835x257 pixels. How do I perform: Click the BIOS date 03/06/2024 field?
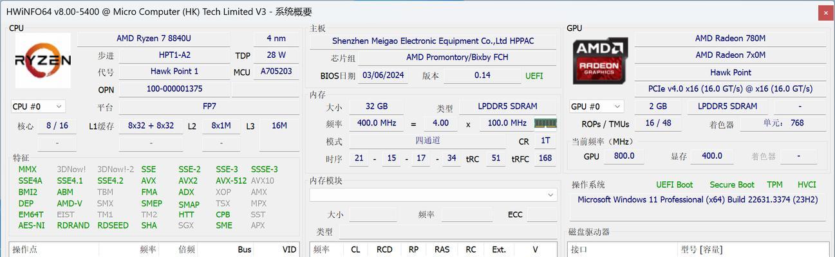(383, 75)
